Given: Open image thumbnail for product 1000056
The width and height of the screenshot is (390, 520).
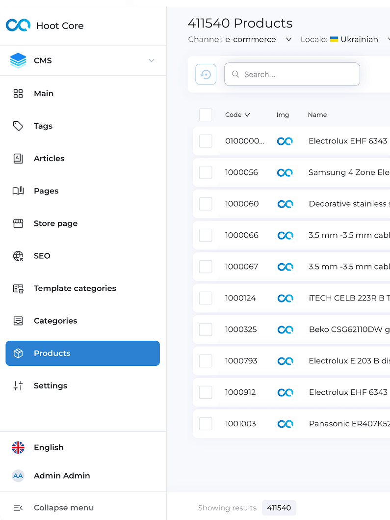Looking at the screenshot, I should click(x=285, y=172).
